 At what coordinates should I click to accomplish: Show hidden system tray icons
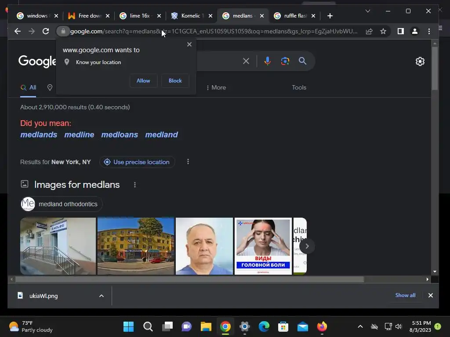click(x=360, y=326)
